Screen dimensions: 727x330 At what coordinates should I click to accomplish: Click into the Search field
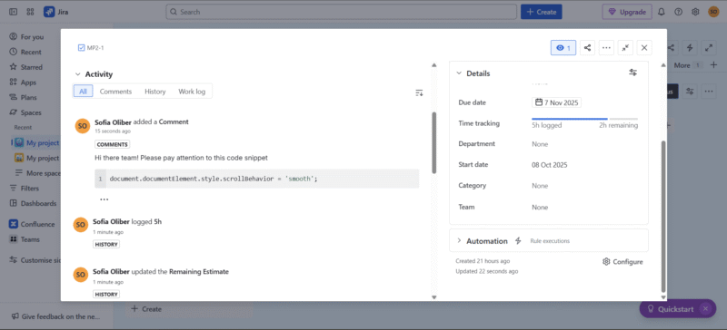pyautogui.click(x=342, y=12)
